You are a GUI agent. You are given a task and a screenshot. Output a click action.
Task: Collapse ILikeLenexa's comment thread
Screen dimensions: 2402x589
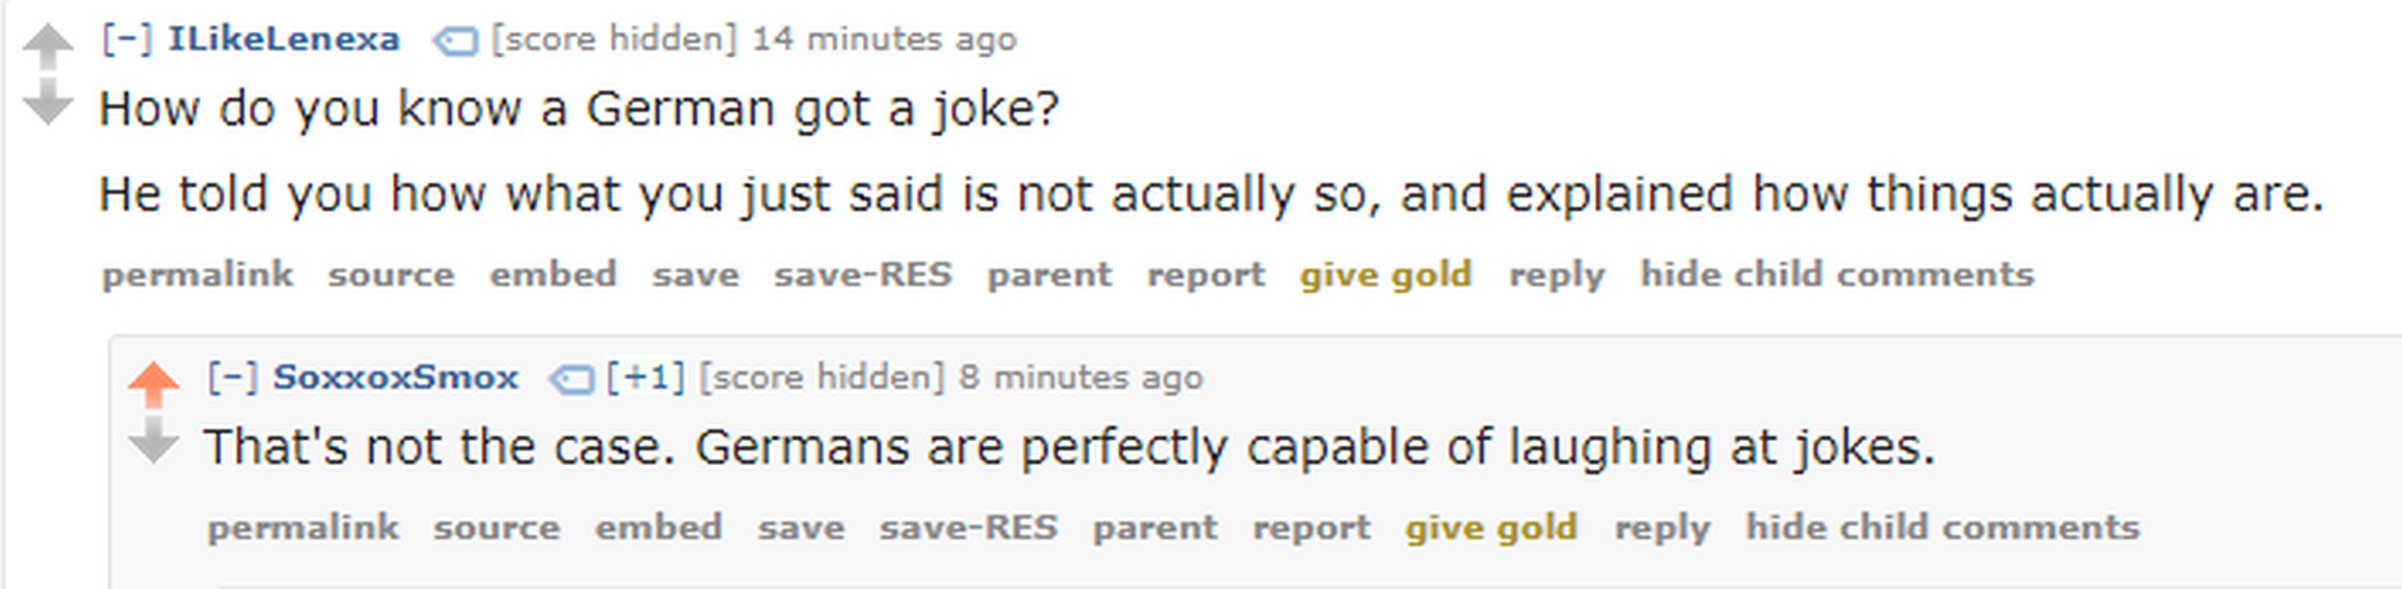pyautogui.click(x=127, y=39)
